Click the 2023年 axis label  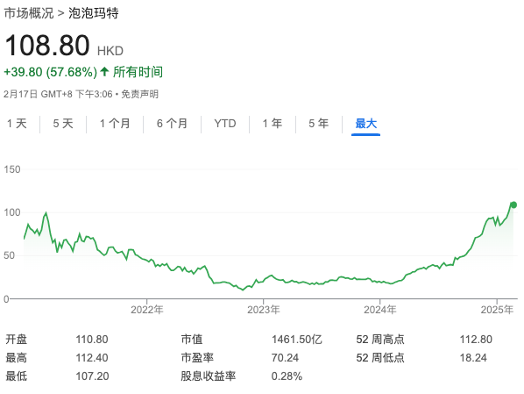pos(264,310)
